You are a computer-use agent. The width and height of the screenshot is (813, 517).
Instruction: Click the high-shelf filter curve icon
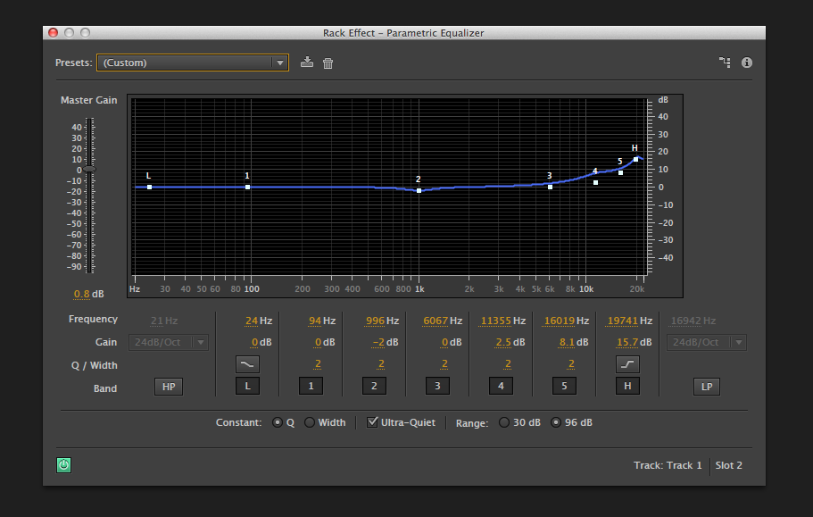tap(627, 363)
